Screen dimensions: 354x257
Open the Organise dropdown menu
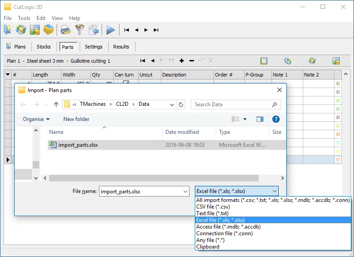pyautogui.click(x=36, y=119)
